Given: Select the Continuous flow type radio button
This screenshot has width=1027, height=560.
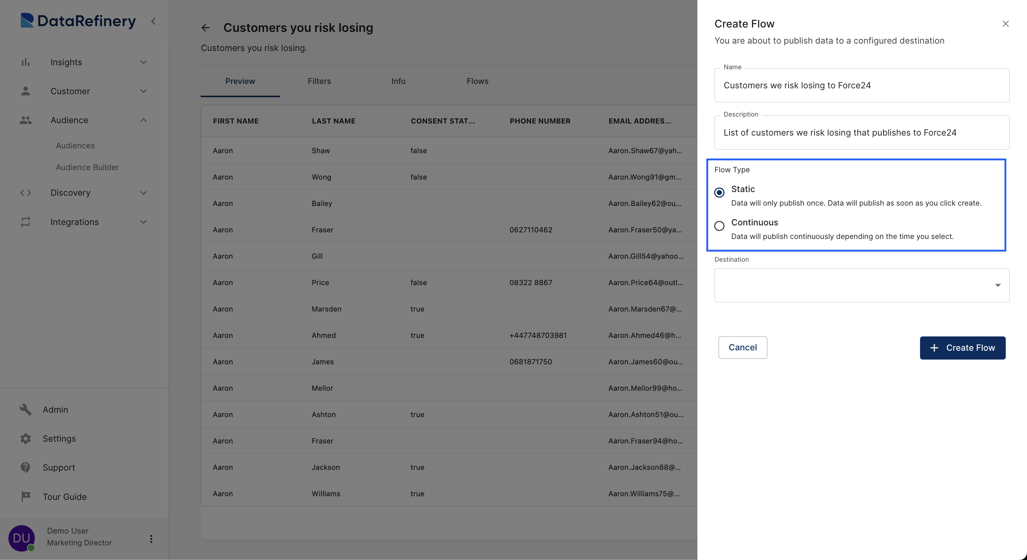Looking at the screenshot, I should (719, 225).
